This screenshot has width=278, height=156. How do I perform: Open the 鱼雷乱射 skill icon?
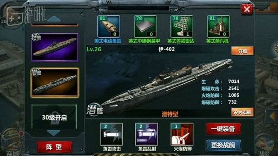(x=146, y=134)
